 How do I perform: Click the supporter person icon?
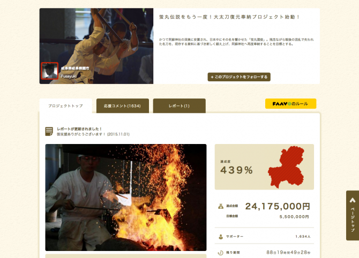(221, 237)
